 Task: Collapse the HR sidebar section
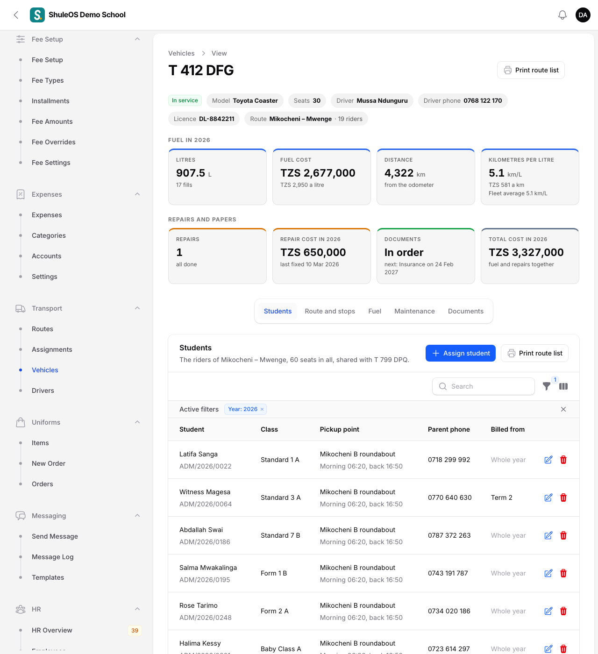(x=137, y=609)
